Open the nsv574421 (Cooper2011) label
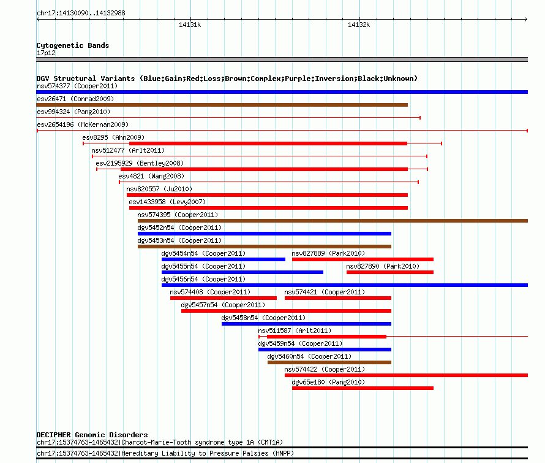545x463 pixels. coord(325,292)
